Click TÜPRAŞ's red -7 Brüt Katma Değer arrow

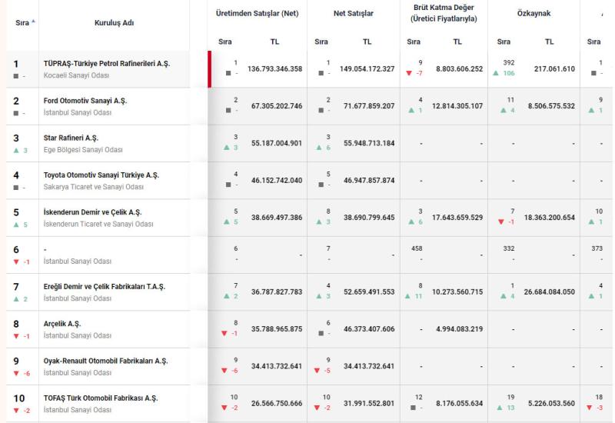click(410, 75)
